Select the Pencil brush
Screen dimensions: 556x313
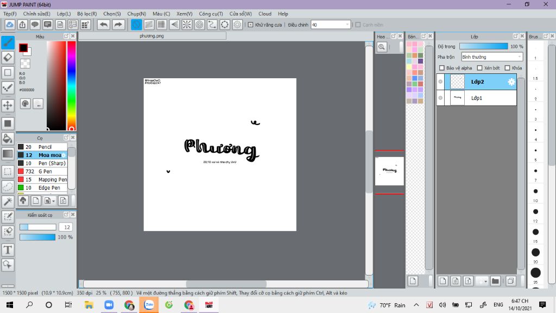coord(42,147)
